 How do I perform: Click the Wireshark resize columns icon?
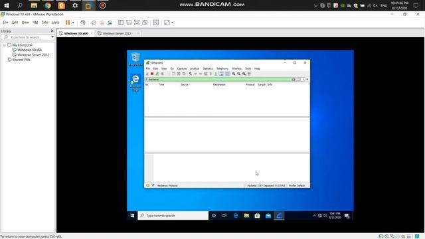coord(249,74)
